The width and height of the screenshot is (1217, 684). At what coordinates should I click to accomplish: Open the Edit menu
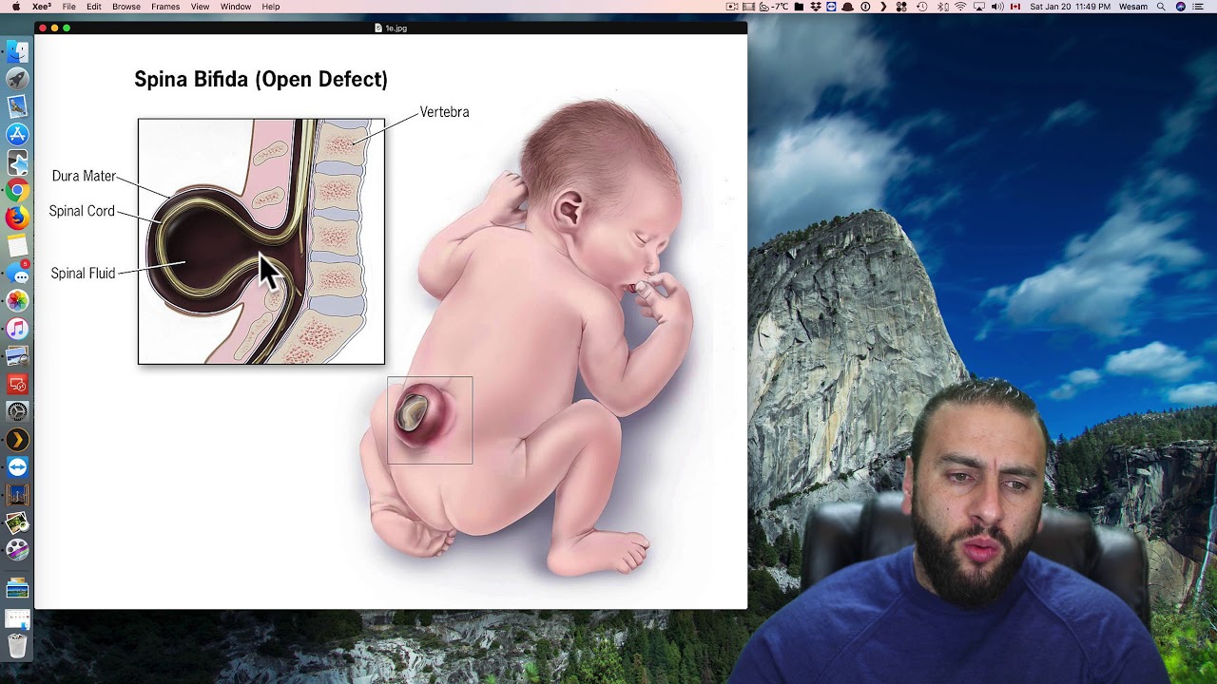94,7
